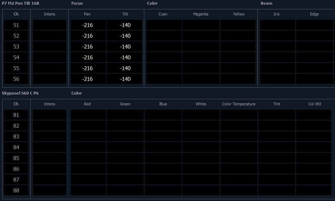Select channel 53 cell
Image resolution: width=335 pixels, height=201 pixels.
coord(16,47)
